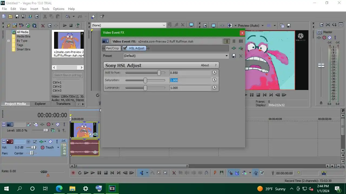Open the Preset dropdown in Video Event FX
This screenshot has width=346, height=194.
[227, 56]
